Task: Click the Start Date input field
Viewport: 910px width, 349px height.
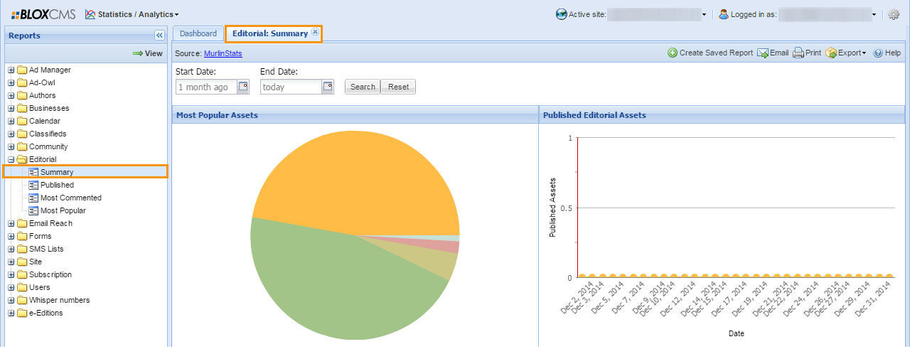Action: click(205, 87)
